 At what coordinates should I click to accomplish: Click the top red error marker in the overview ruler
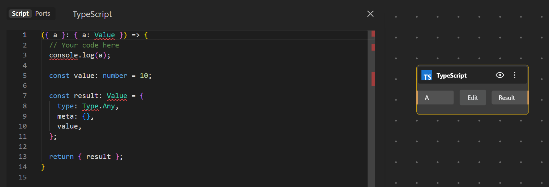coord(373,34)
